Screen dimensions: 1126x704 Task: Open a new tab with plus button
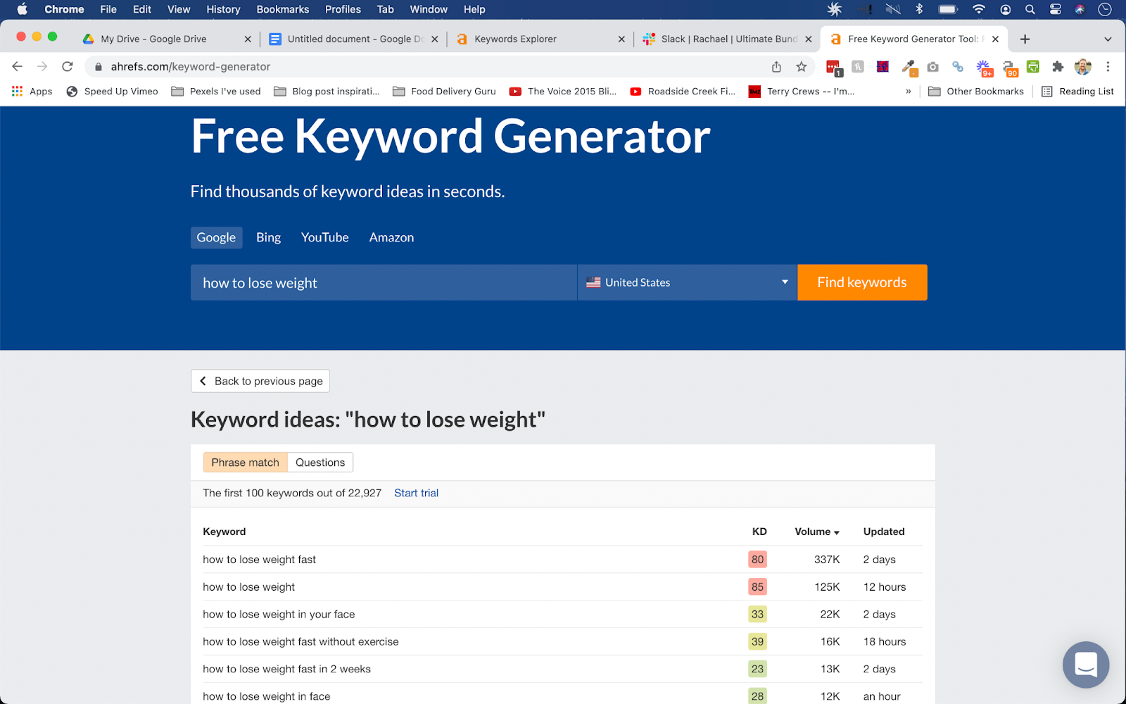(1025, 39)
